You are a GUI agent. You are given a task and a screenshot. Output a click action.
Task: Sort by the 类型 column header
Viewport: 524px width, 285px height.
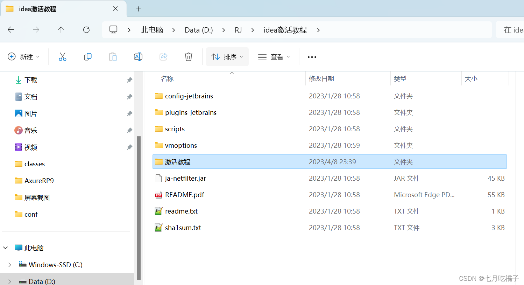click(x=400, y=79)
